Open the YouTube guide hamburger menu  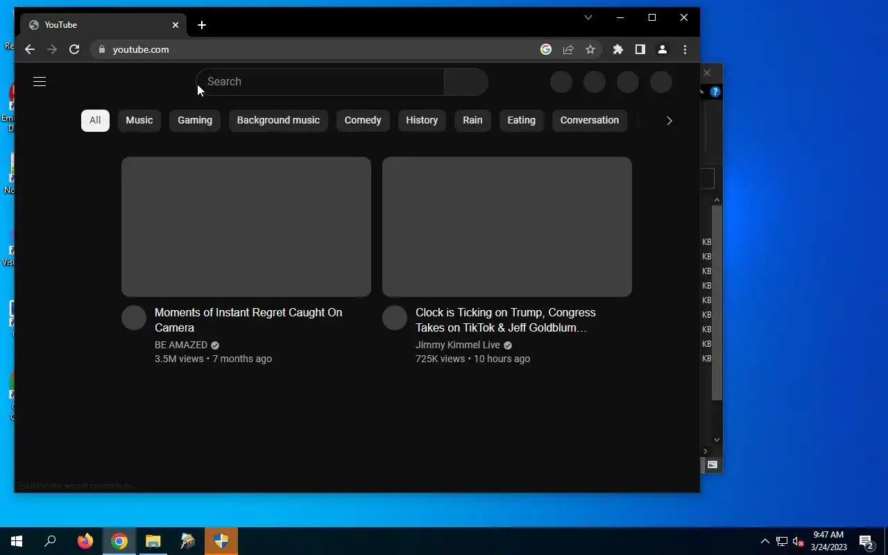(40, 82)
